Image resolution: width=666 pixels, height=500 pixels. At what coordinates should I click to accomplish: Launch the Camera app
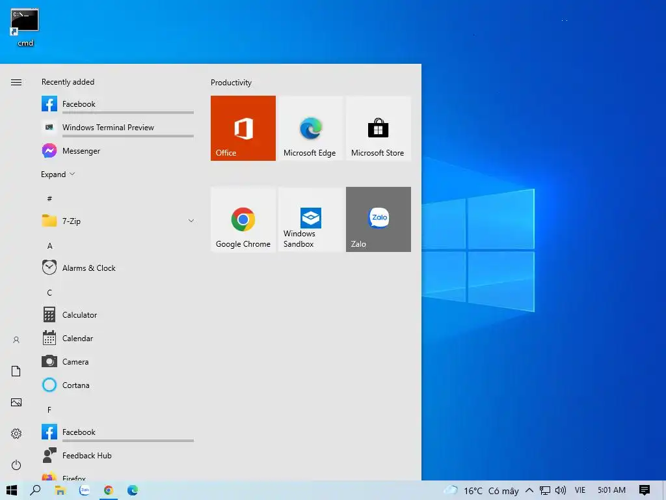pos(118,361)
